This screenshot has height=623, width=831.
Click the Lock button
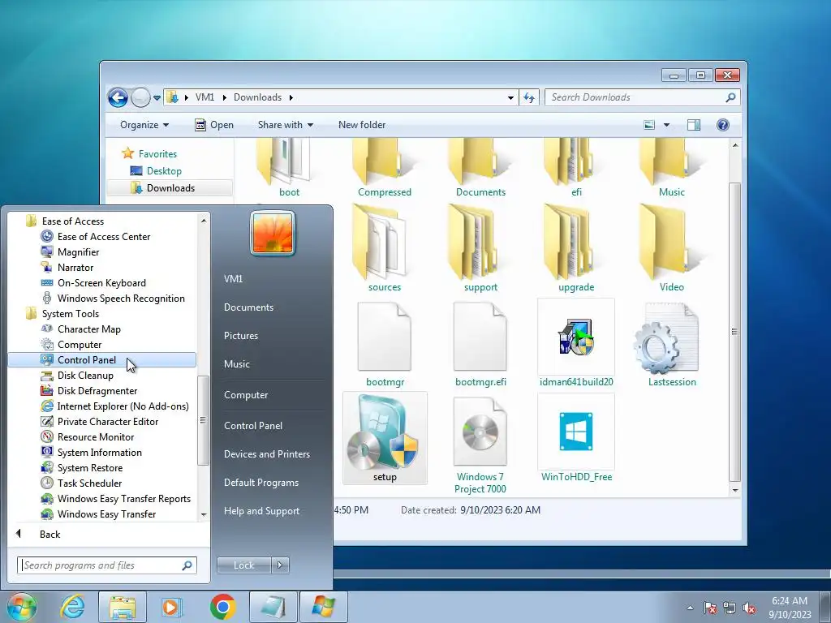(243, 565)
